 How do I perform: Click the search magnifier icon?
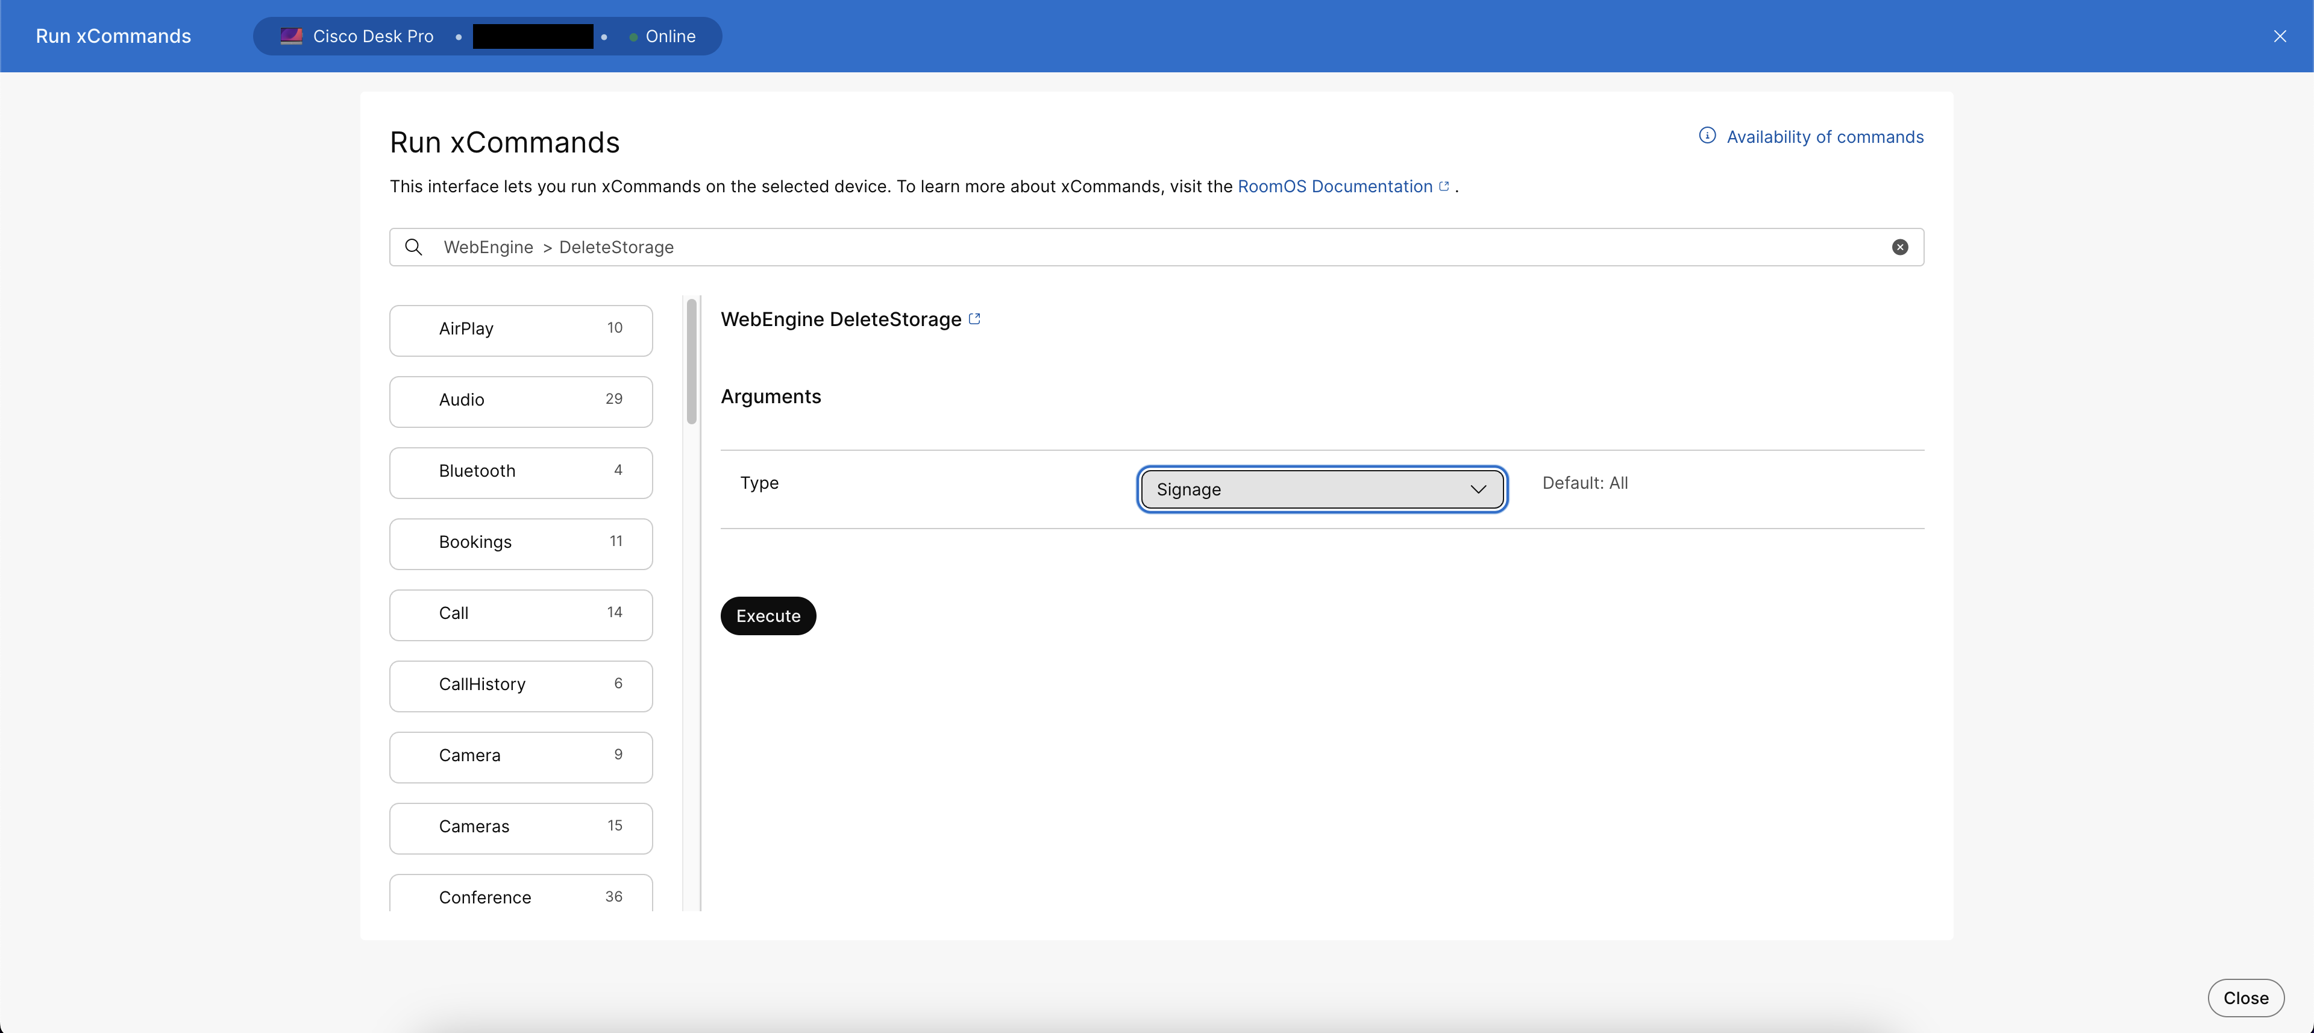coord(414,247)
